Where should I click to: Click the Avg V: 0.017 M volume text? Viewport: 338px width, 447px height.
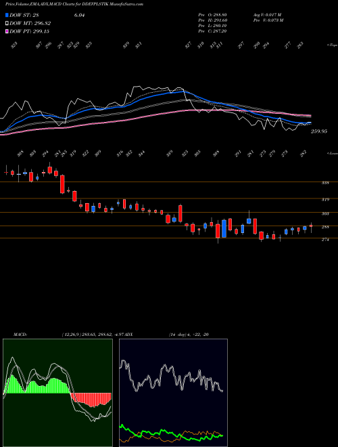click(x=267, y=15)
